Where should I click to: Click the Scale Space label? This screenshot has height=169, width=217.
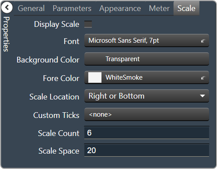tap(59, 151)
